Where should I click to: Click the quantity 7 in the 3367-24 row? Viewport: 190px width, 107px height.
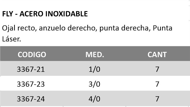[x=157, y=99]
